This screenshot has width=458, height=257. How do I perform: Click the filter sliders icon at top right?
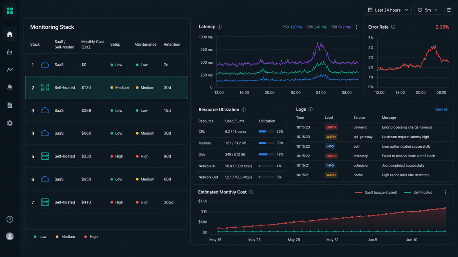coord(449,10)
